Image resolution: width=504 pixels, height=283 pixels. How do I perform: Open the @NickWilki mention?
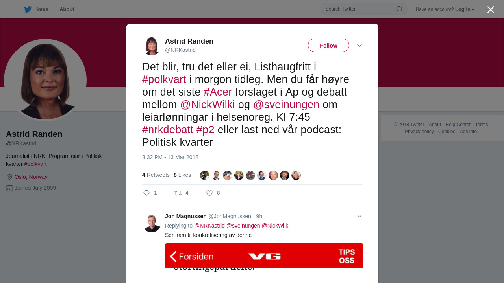click(x=208, y=105)
